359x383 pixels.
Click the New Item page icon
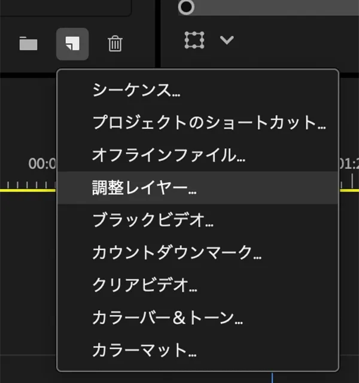click(72, 44)
